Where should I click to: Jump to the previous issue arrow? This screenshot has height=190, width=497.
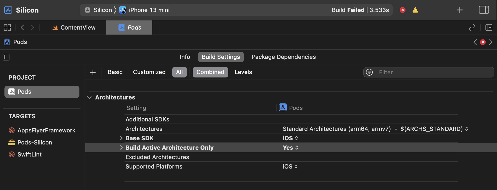coord(475,42)
